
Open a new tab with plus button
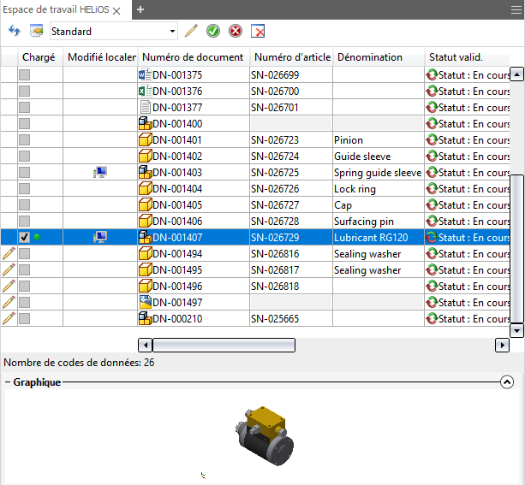pos(140,9)
